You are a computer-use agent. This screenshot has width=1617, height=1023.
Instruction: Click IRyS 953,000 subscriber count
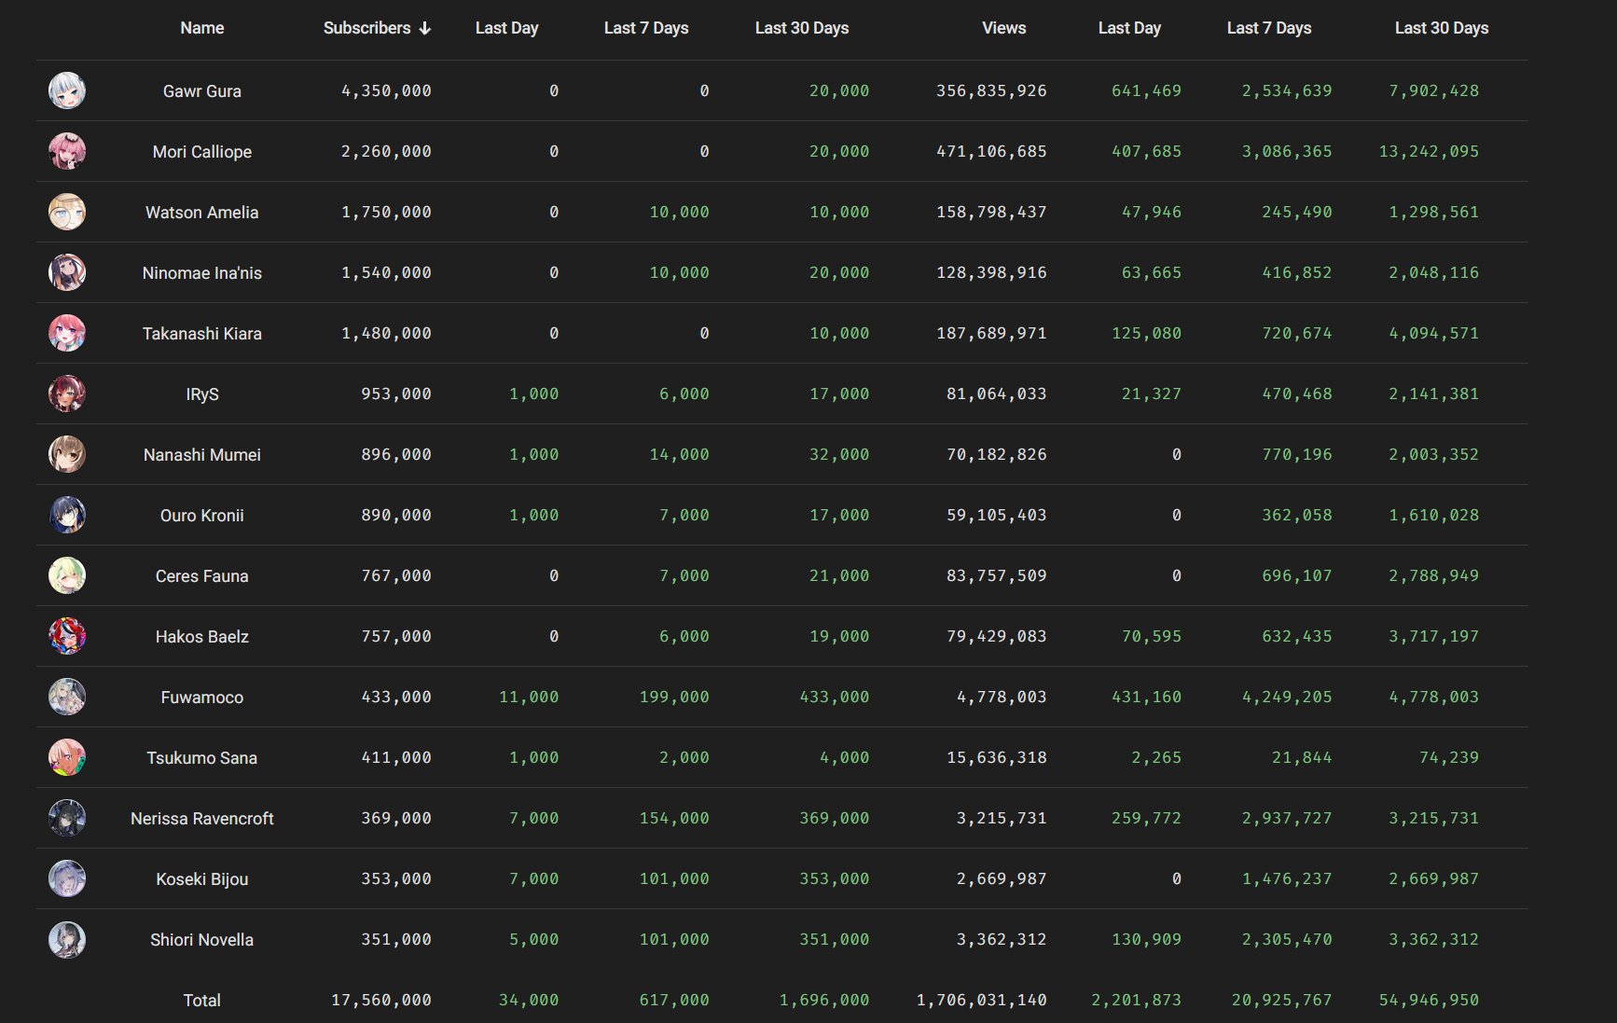click(x=396, y=394)
